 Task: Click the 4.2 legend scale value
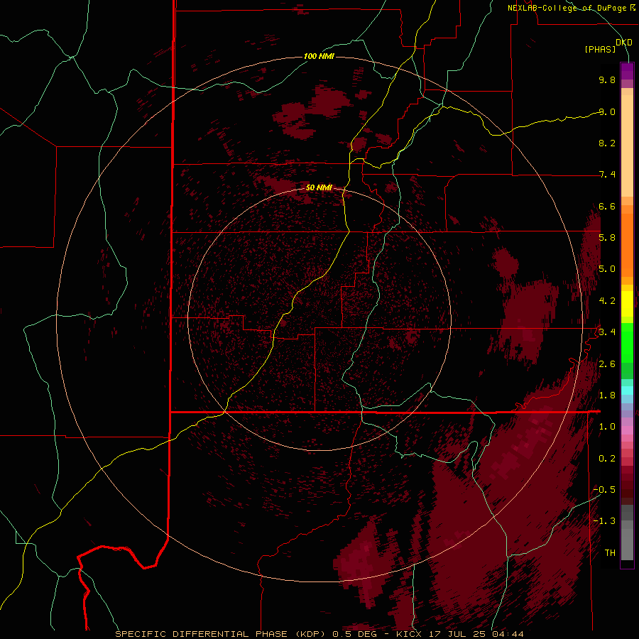[607, 301]
